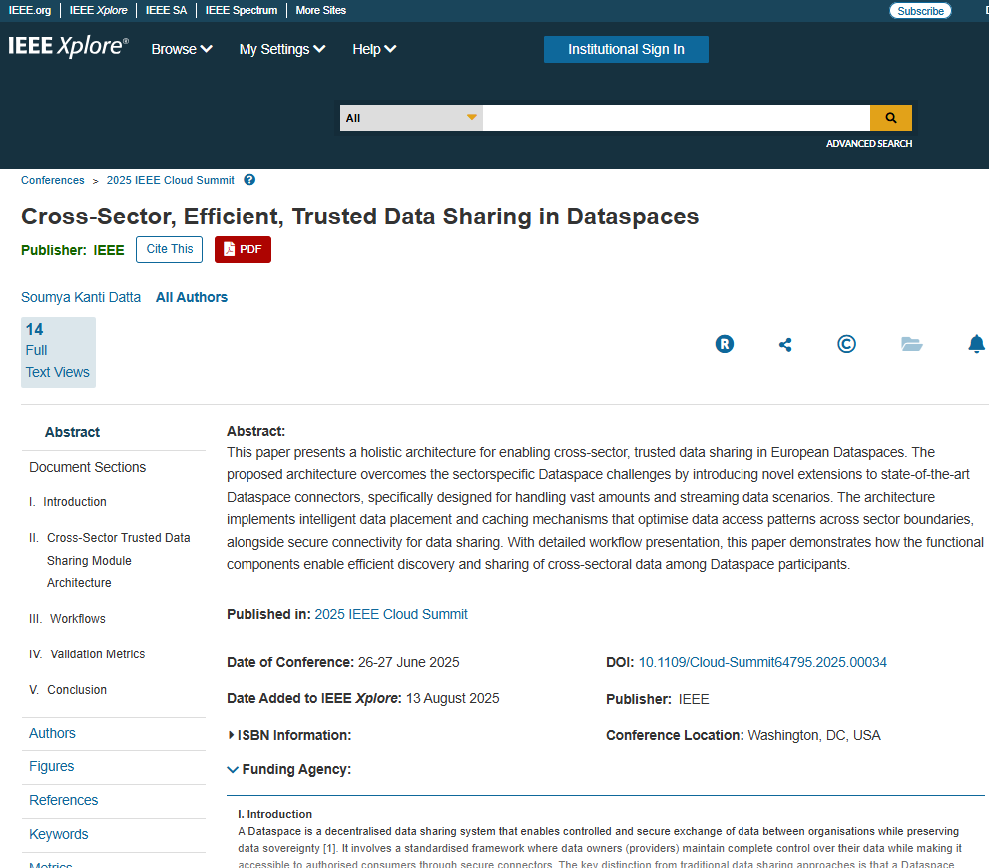Screen dimensions: 989x868
Task: Open the Figures sidebar tab
Action: 52,766
